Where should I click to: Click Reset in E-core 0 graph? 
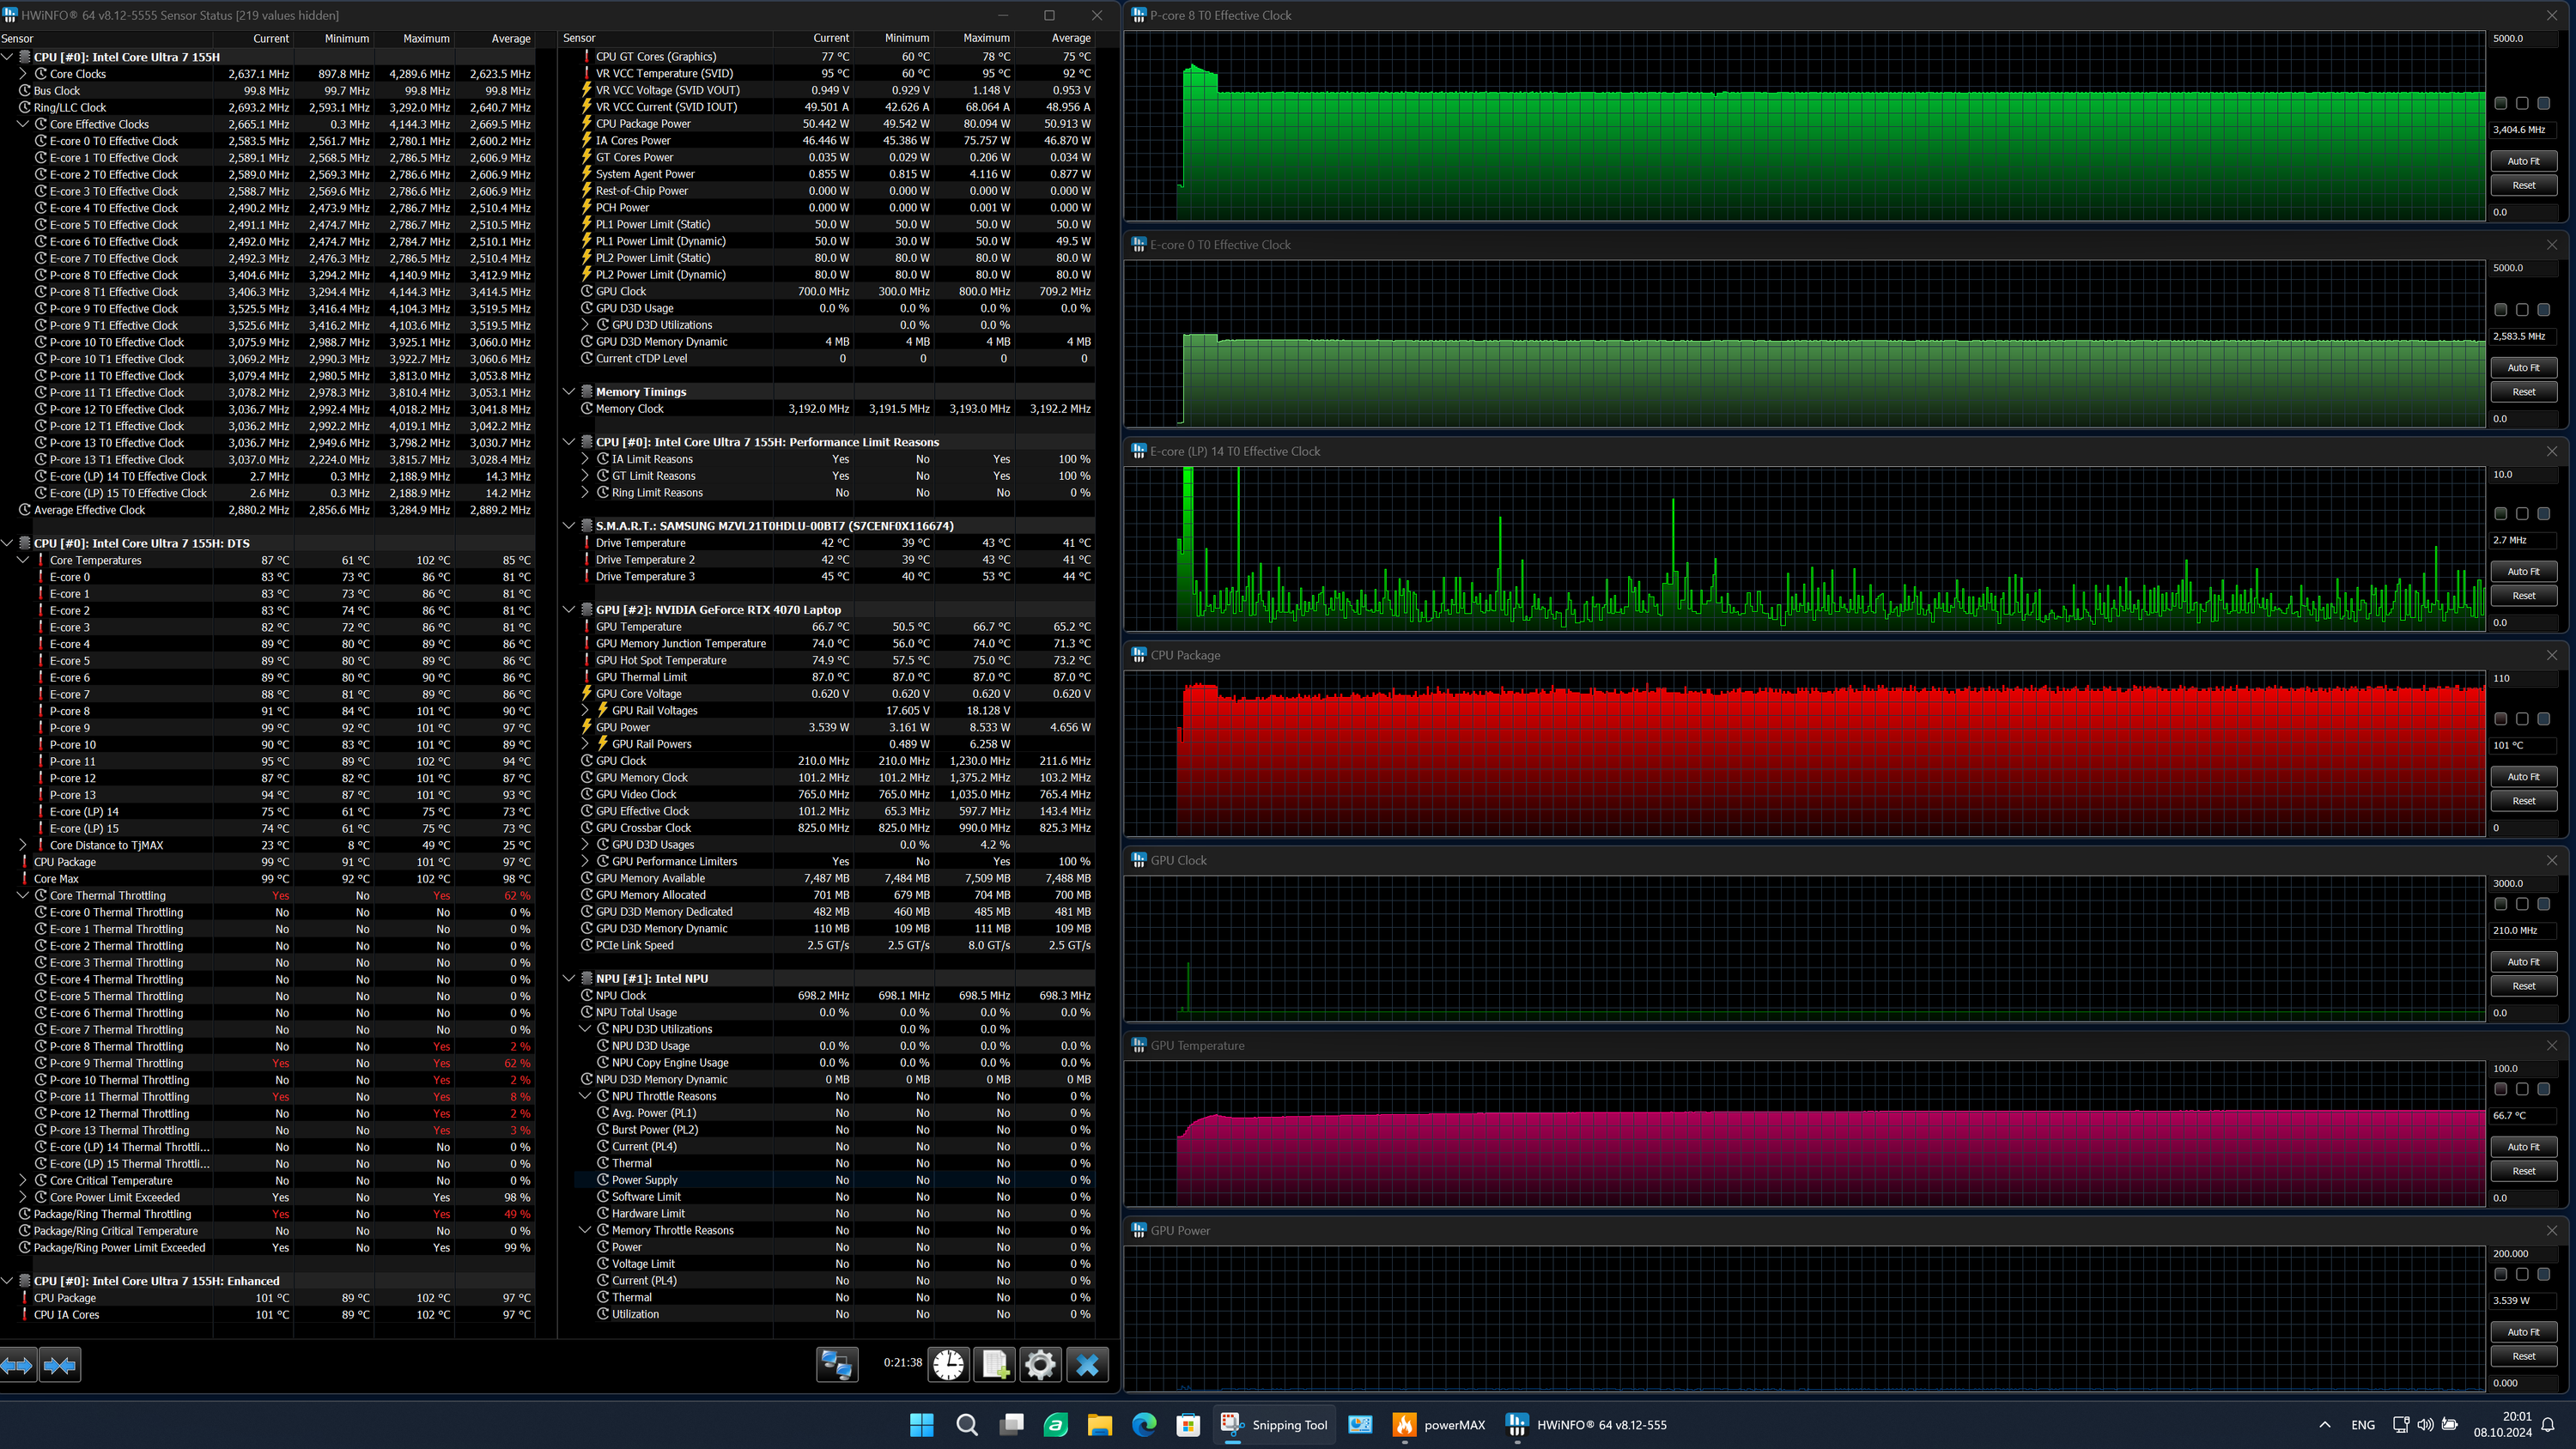point(2523,392)
